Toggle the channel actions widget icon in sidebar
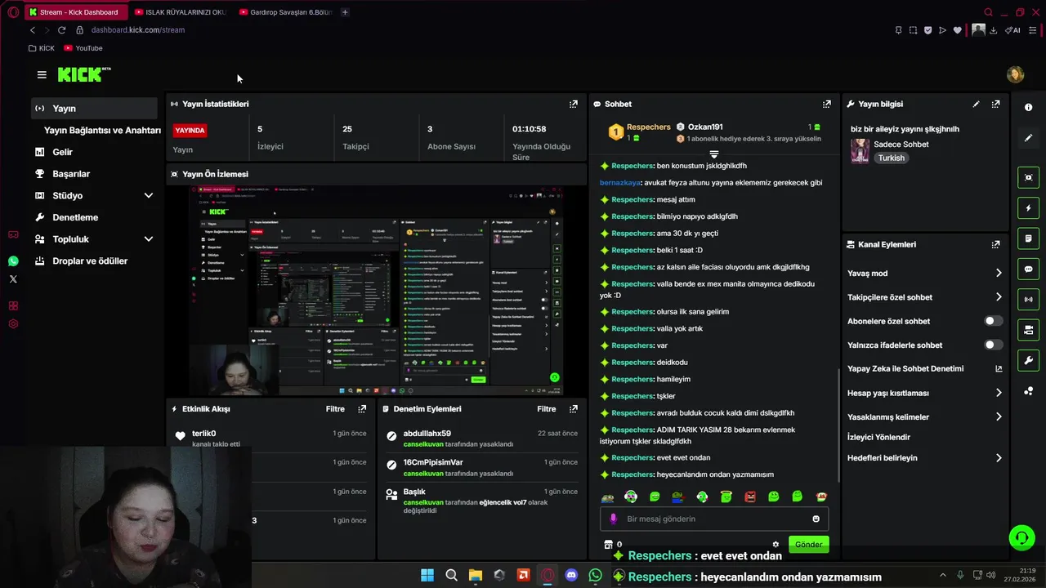1046x588 pixels. click(x=1028, y=330)
